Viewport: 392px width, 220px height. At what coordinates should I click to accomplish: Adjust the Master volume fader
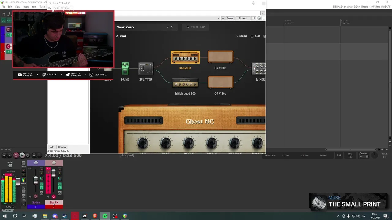click(x=18, y=182)
